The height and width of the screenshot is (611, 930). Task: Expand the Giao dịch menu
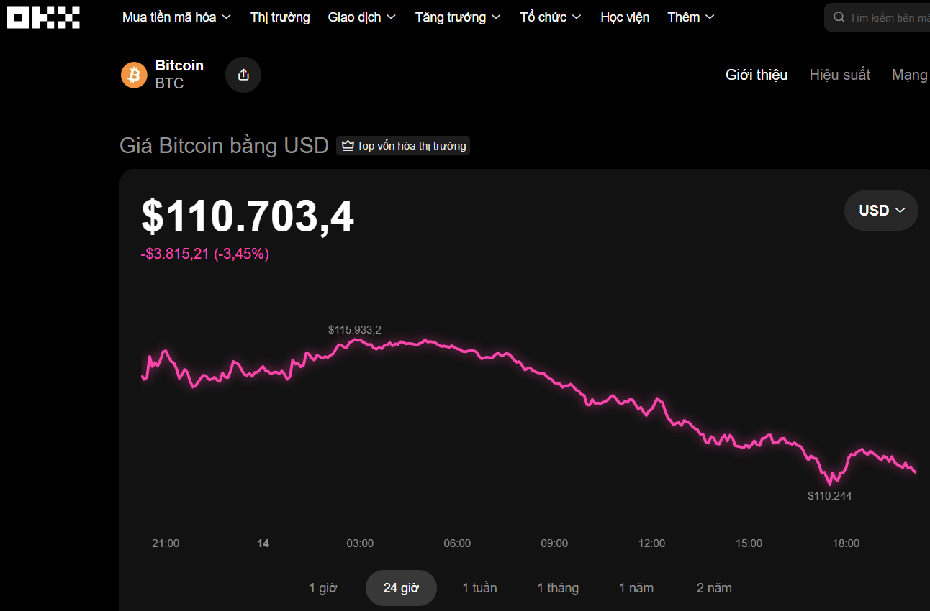(361, 17)
